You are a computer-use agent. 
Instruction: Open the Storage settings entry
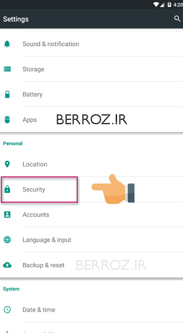91,69
